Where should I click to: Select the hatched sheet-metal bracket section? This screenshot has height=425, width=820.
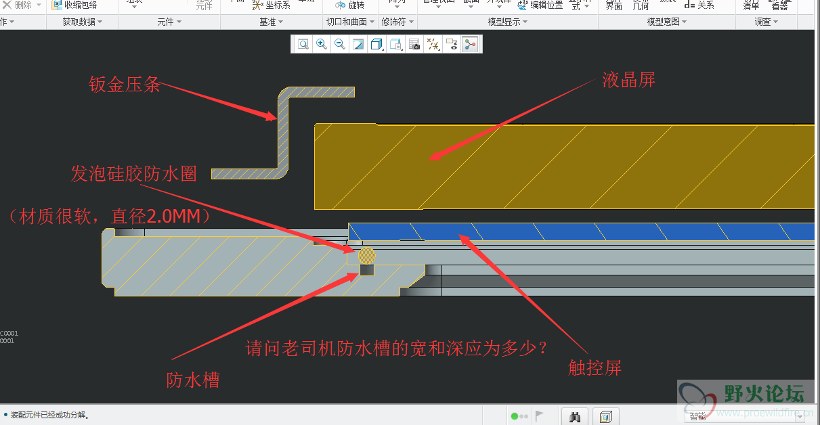pos(283,133)
